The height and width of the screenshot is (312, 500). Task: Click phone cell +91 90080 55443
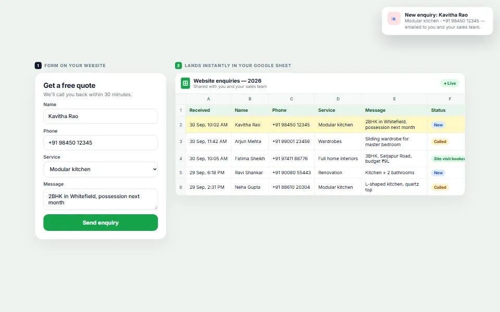point(292,173)
